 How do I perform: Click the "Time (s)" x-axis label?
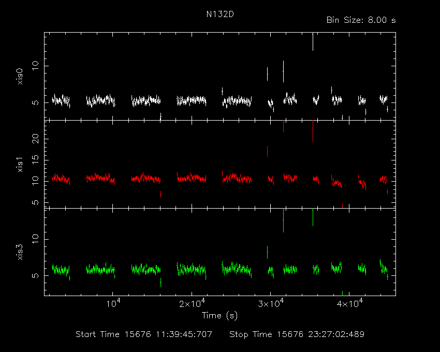(219, 316)
